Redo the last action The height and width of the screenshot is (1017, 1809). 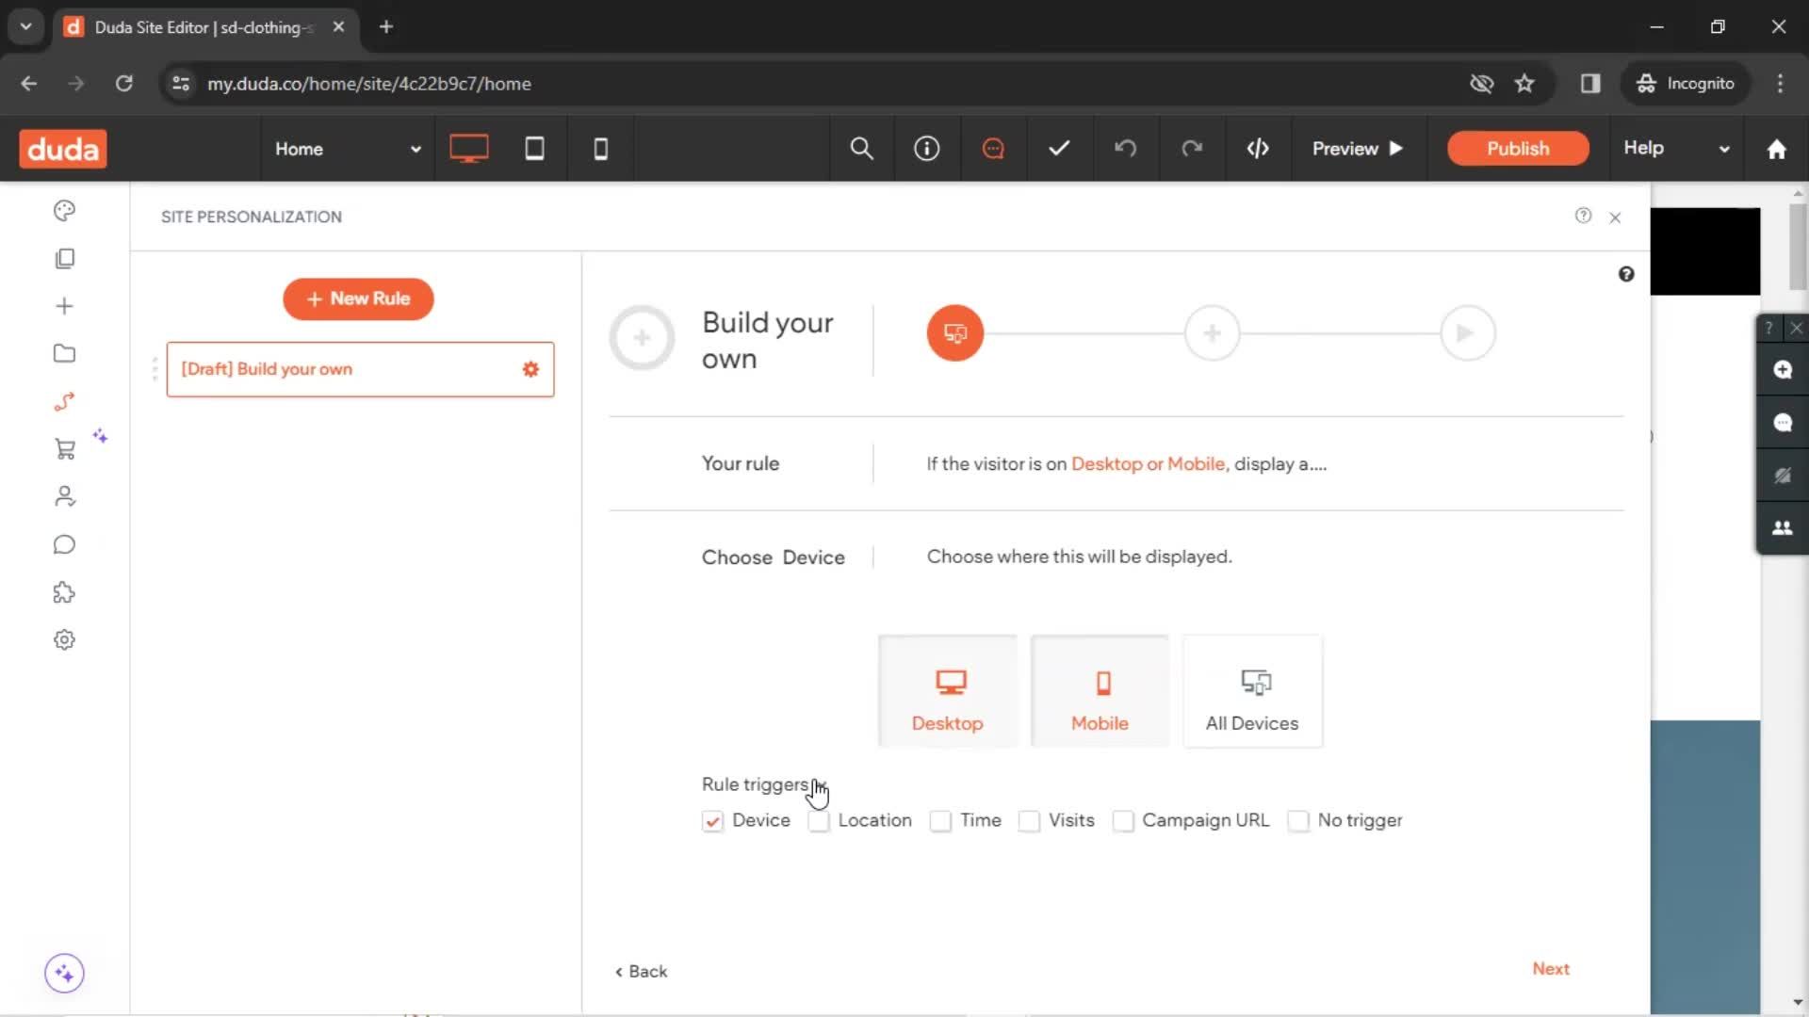coord(1192,149)
